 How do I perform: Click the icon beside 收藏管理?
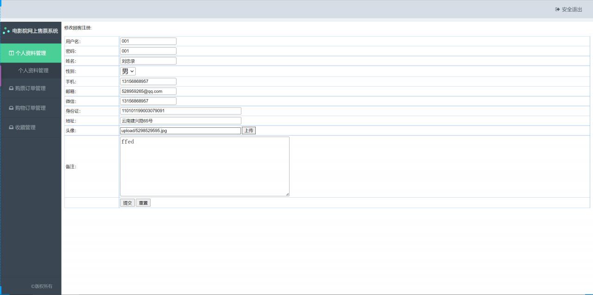coord(11,127)
